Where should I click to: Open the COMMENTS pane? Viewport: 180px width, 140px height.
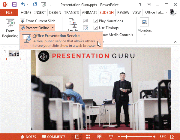point(54,137)
